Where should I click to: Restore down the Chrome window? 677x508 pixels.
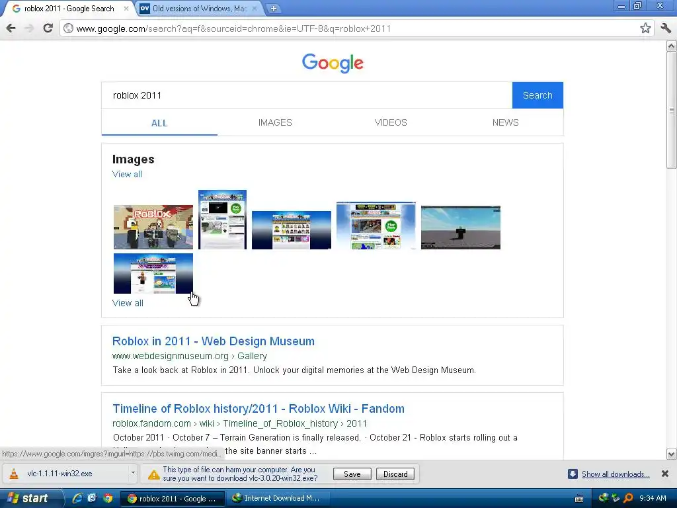click(x=638, y=5)
